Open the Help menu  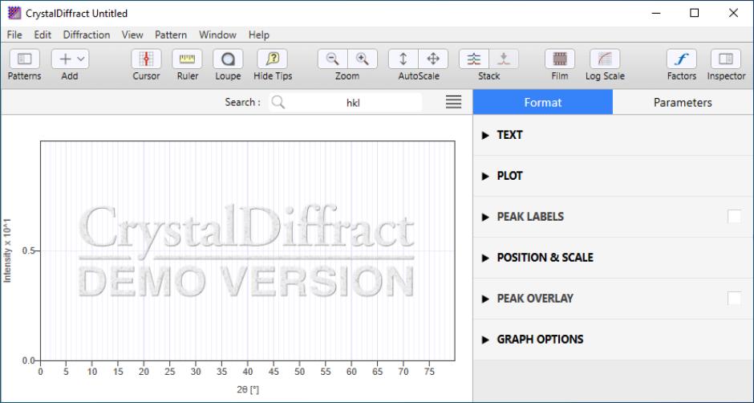click(x=259, y=35)
